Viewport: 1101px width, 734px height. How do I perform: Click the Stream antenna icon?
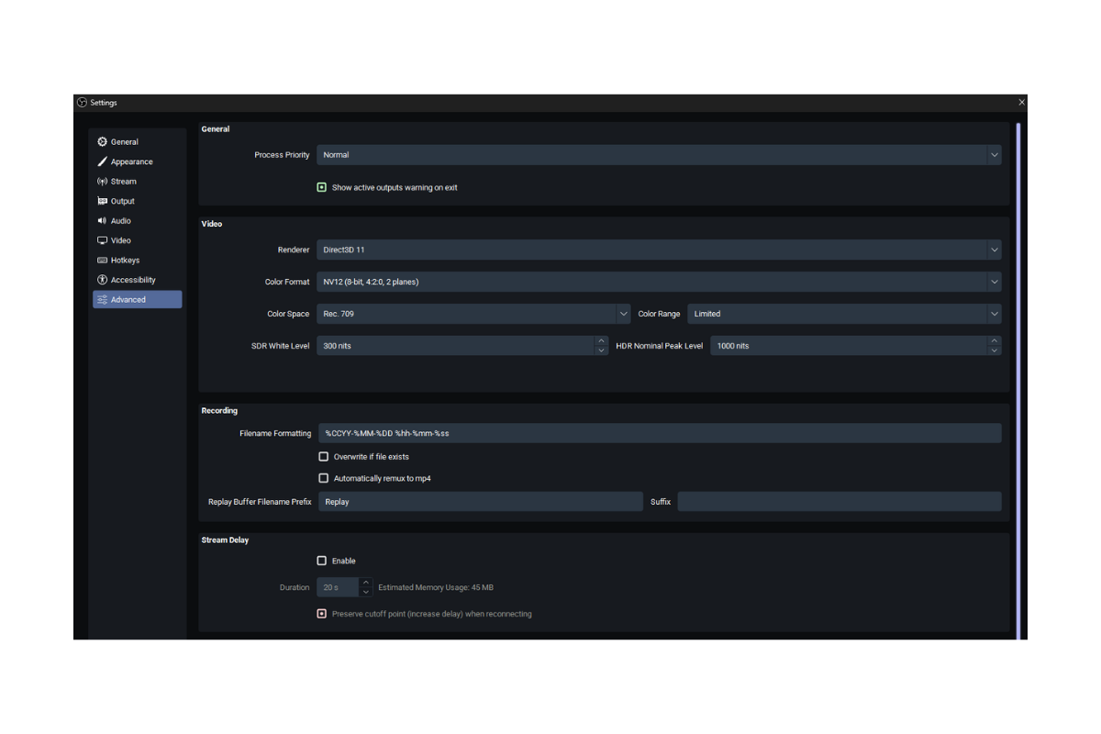pos(102,182)
